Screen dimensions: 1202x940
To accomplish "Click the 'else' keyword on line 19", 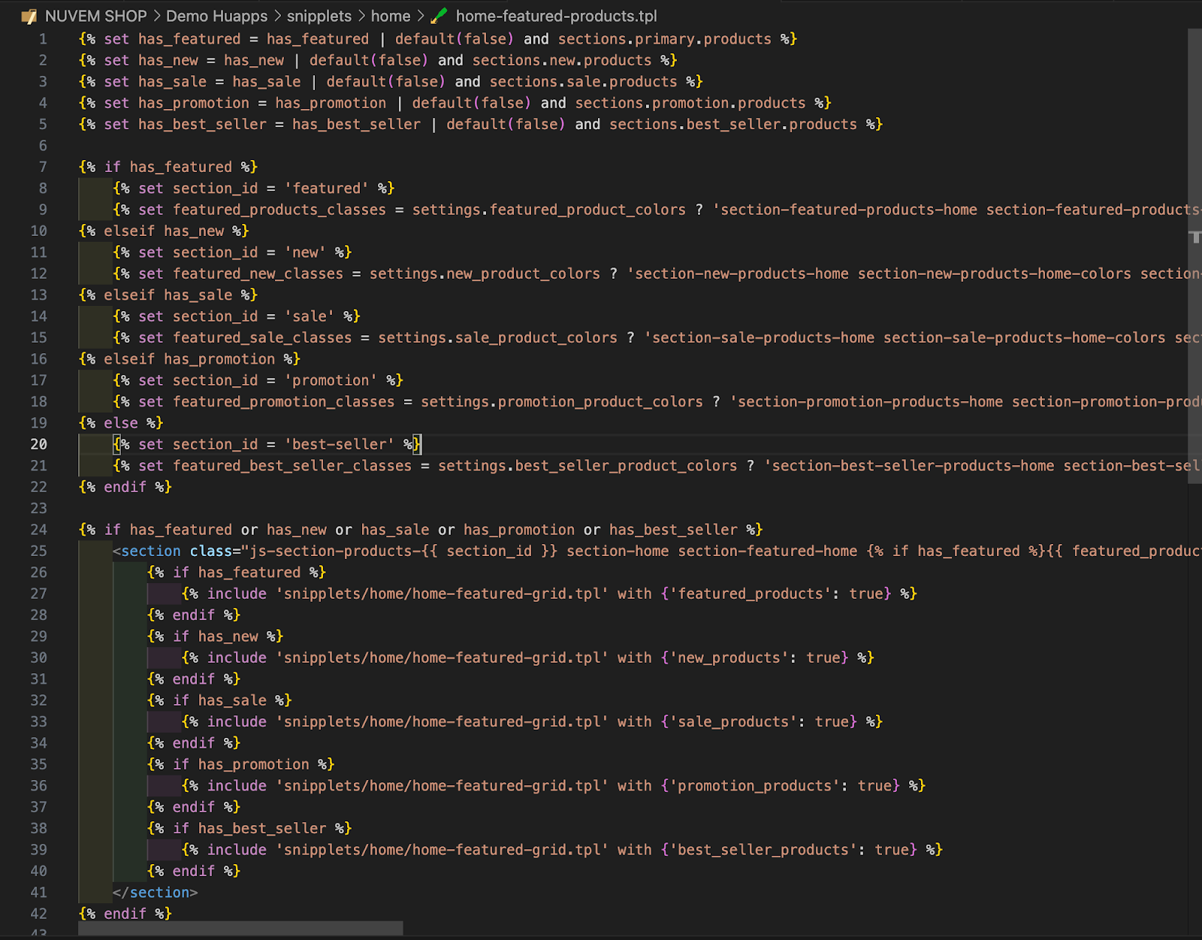I will (x=121, y=423).
